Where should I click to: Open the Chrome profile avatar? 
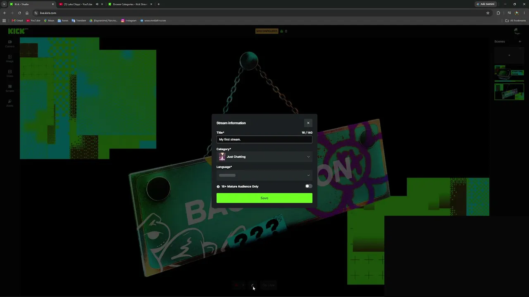[x=517, y=13]
